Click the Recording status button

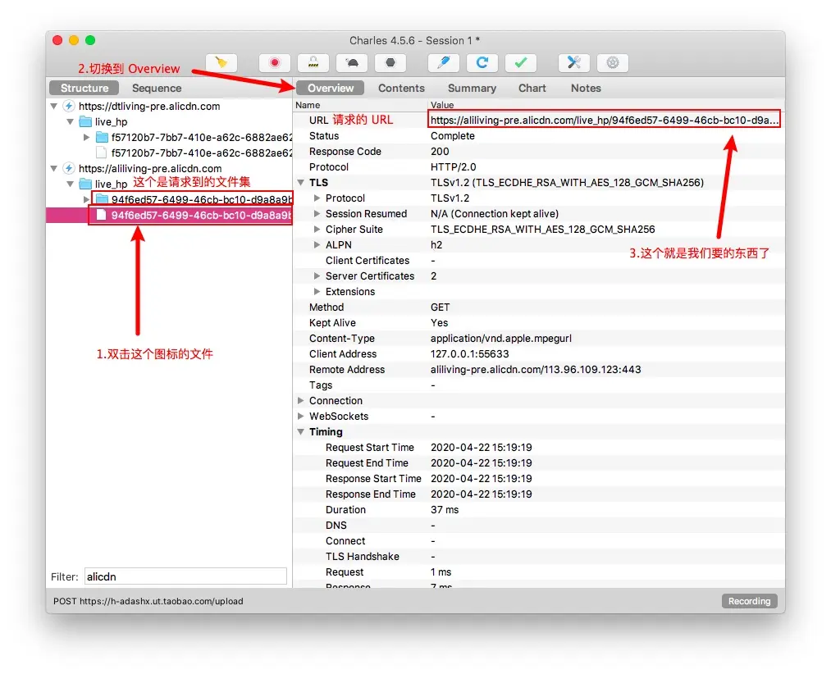(x=749, y=601)
